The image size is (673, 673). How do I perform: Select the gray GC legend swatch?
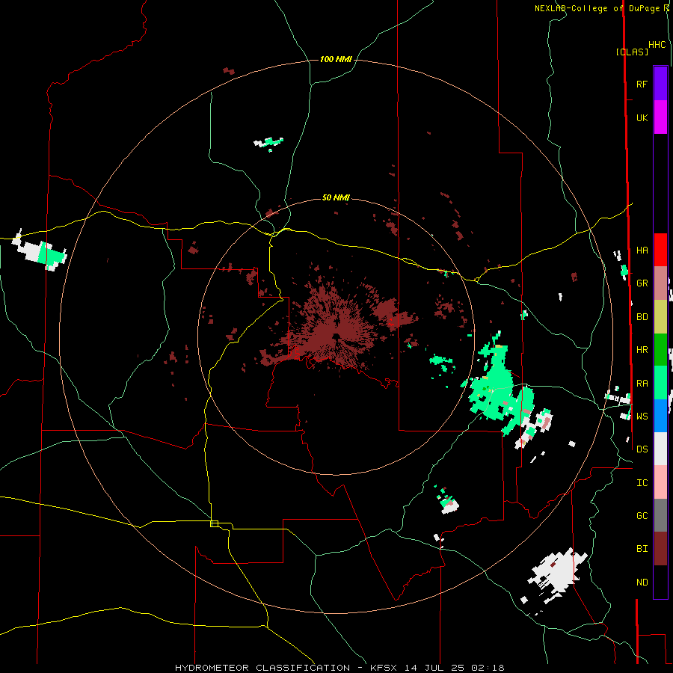coord(660,515)
